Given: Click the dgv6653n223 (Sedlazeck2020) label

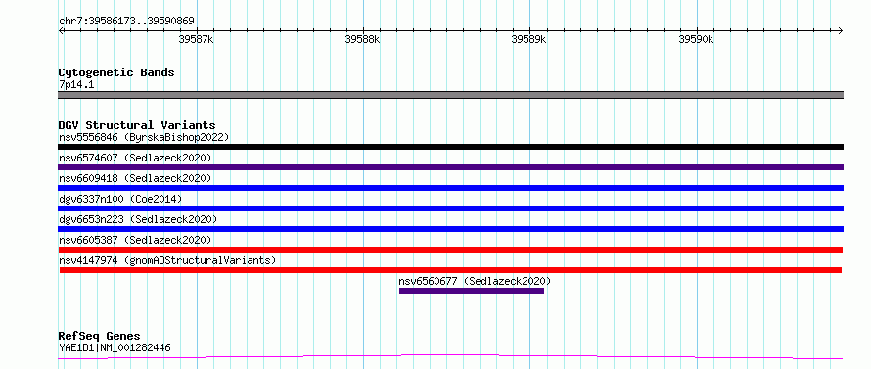Looking at the screenshot, I should click(138, 219).
